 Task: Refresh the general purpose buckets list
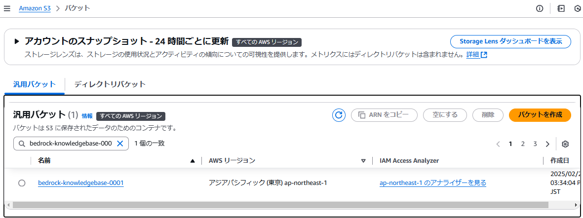(338, 115)
